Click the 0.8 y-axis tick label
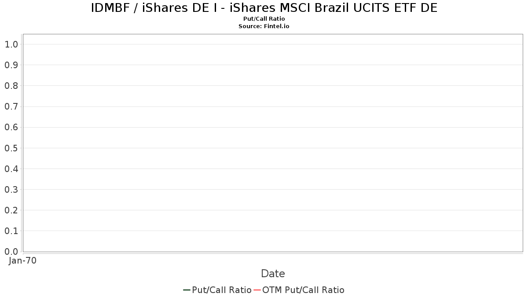Image resolution: width=528 pixels, height=297 pixels. 11,86
